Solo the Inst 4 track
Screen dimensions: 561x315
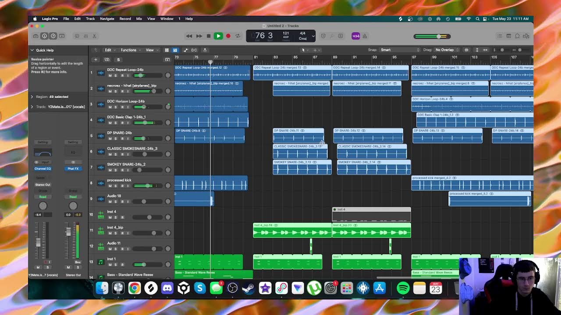tap(116, 217)
